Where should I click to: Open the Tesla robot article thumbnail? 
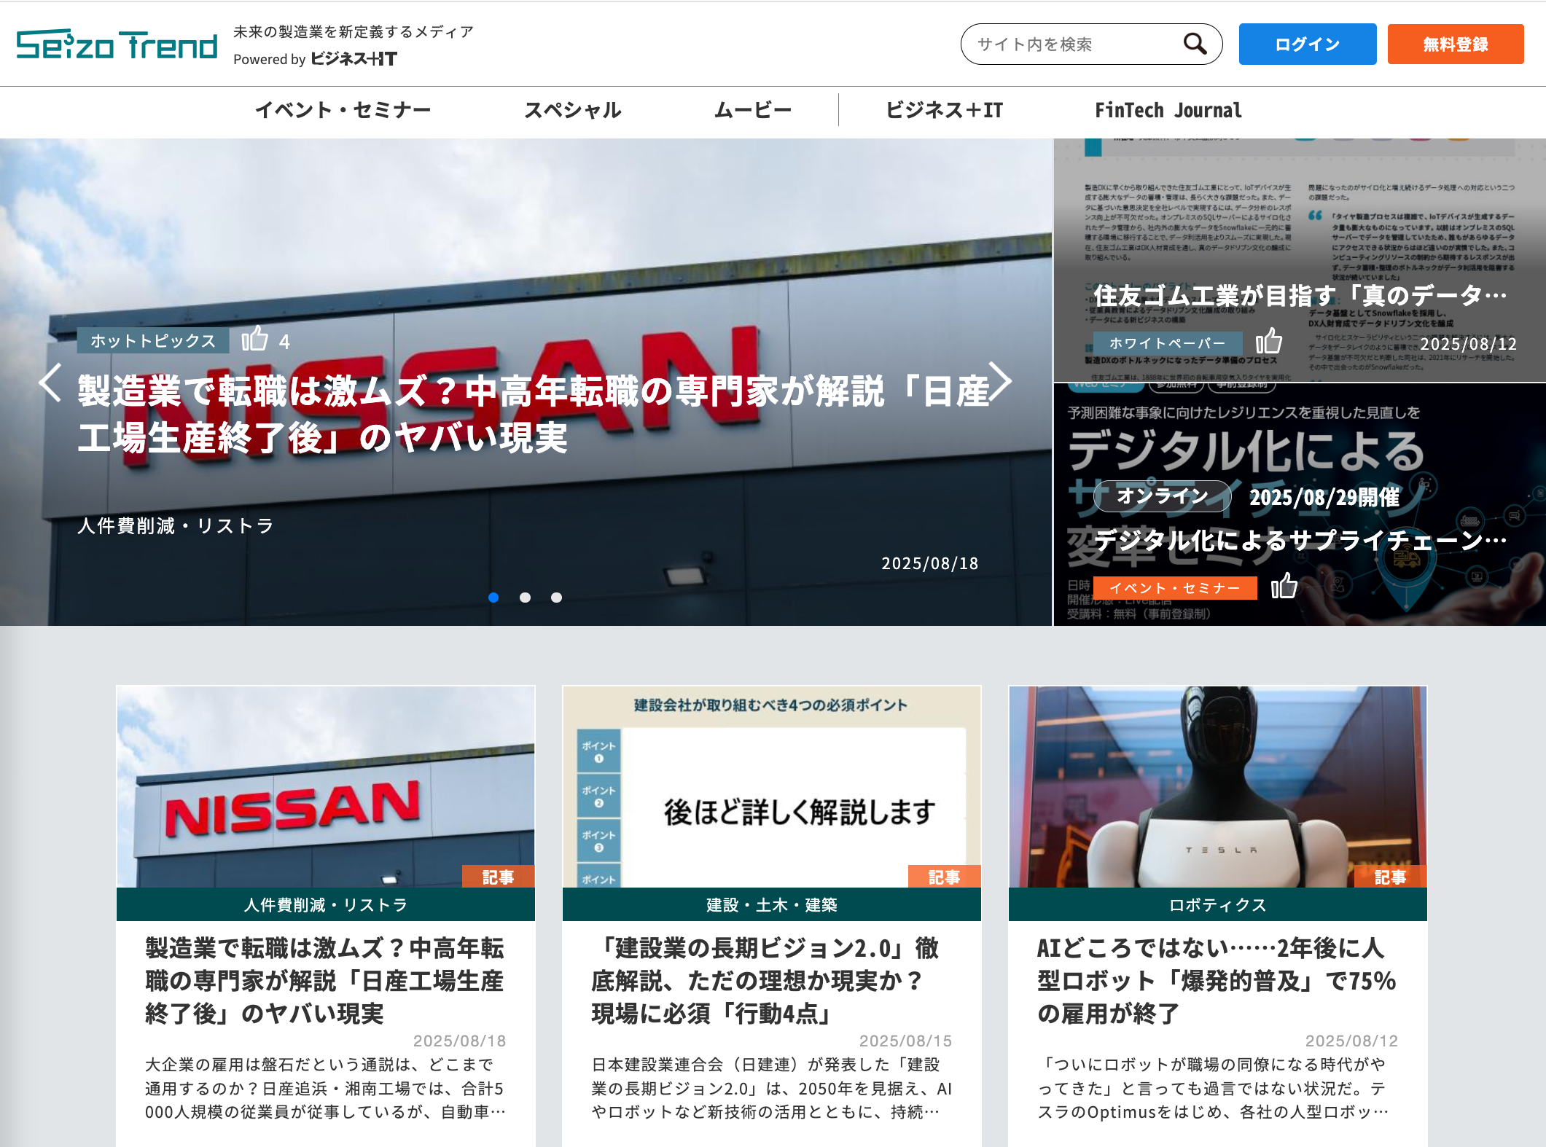(1218, 787)
